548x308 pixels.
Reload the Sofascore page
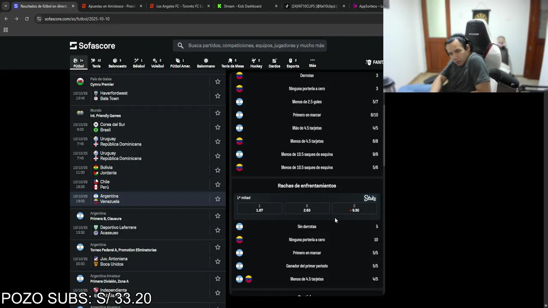coord(27,19)
